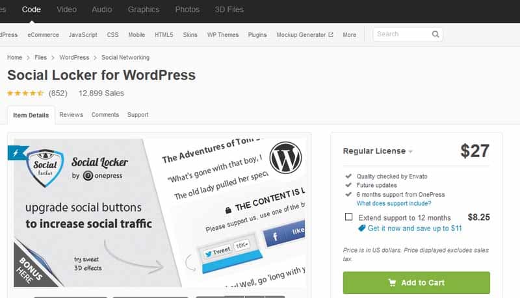Click the $27 price
This screenshot has width=520, height=298.
point(475,151)
